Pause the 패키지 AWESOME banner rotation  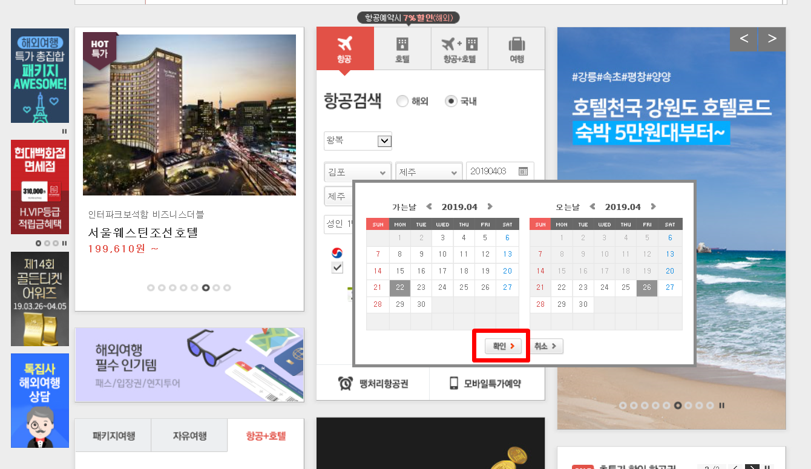click(64, 131)
